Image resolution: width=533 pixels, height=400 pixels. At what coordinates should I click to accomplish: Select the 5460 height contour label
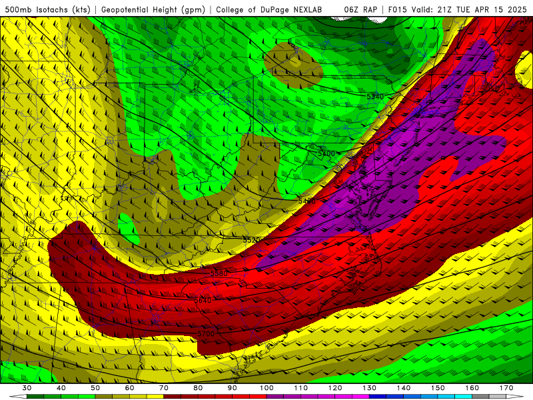point(306,201)
